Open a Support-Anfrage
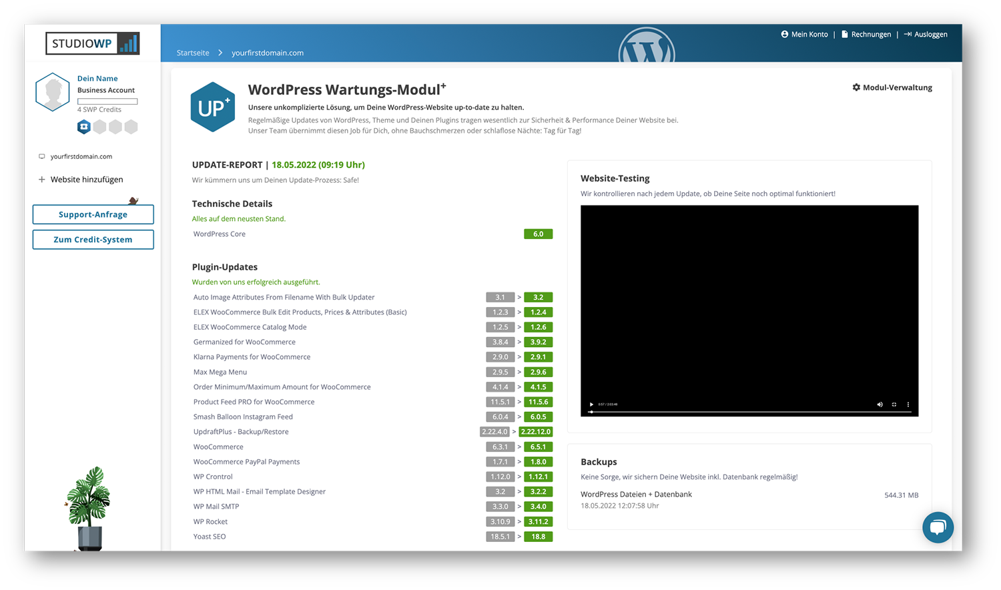Viewport: 1001px width, 590px height. click(x=93, y=215)
